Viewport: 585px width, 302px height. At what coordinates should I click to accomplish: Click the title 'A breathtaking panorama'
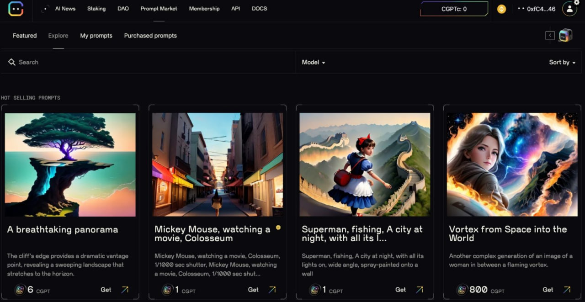[x=63, y=229]
